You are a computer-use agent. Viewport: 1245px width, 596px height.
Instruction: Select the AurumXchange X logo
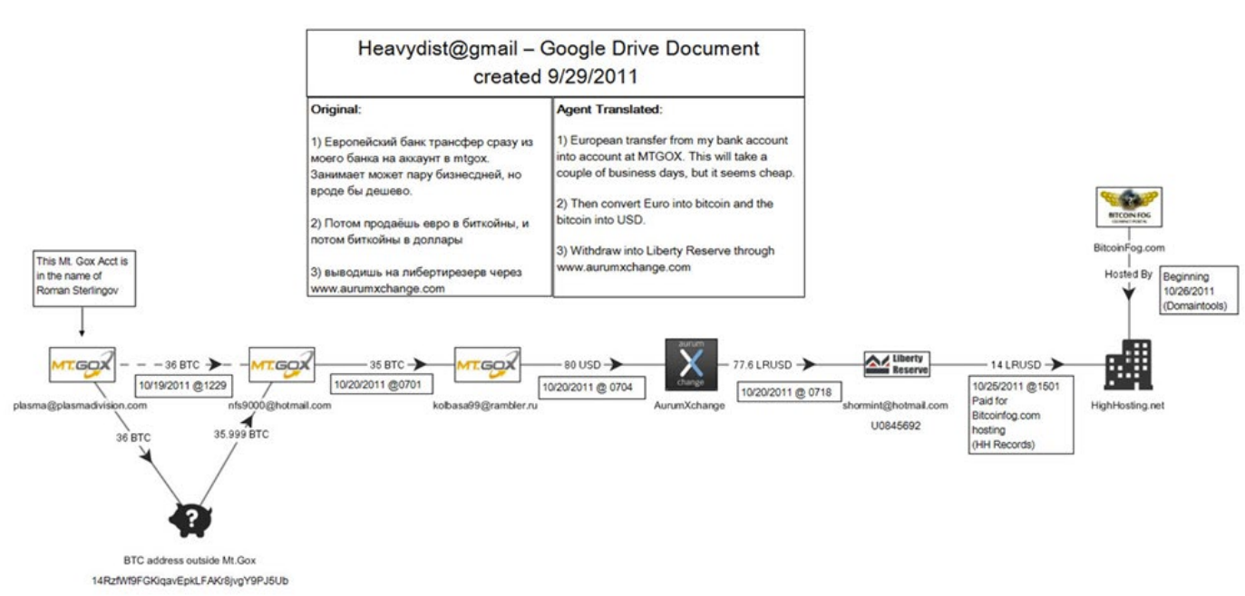tap(691, 365)
